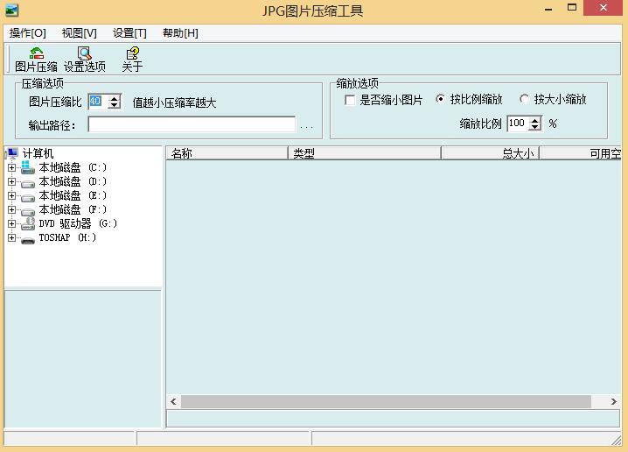Select the 按大小缩放 radio button
The image size is (628, 452).
(x=524, y=99)
